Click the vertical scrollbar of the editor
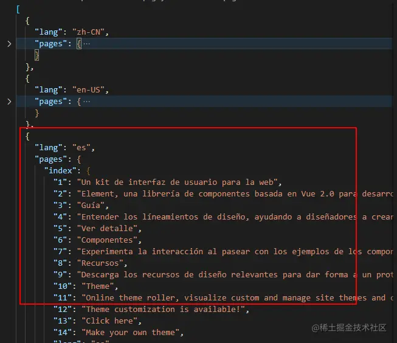Viewport: 397px width, 343px height. [x=395, y=172]
